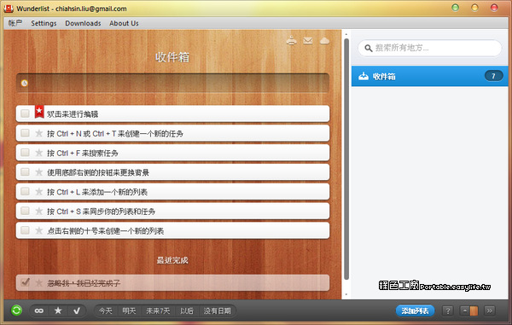Viewport: 512px width, 325px height.
Task: Show all tasks with infinity filter icon
Action: [39, 310]
